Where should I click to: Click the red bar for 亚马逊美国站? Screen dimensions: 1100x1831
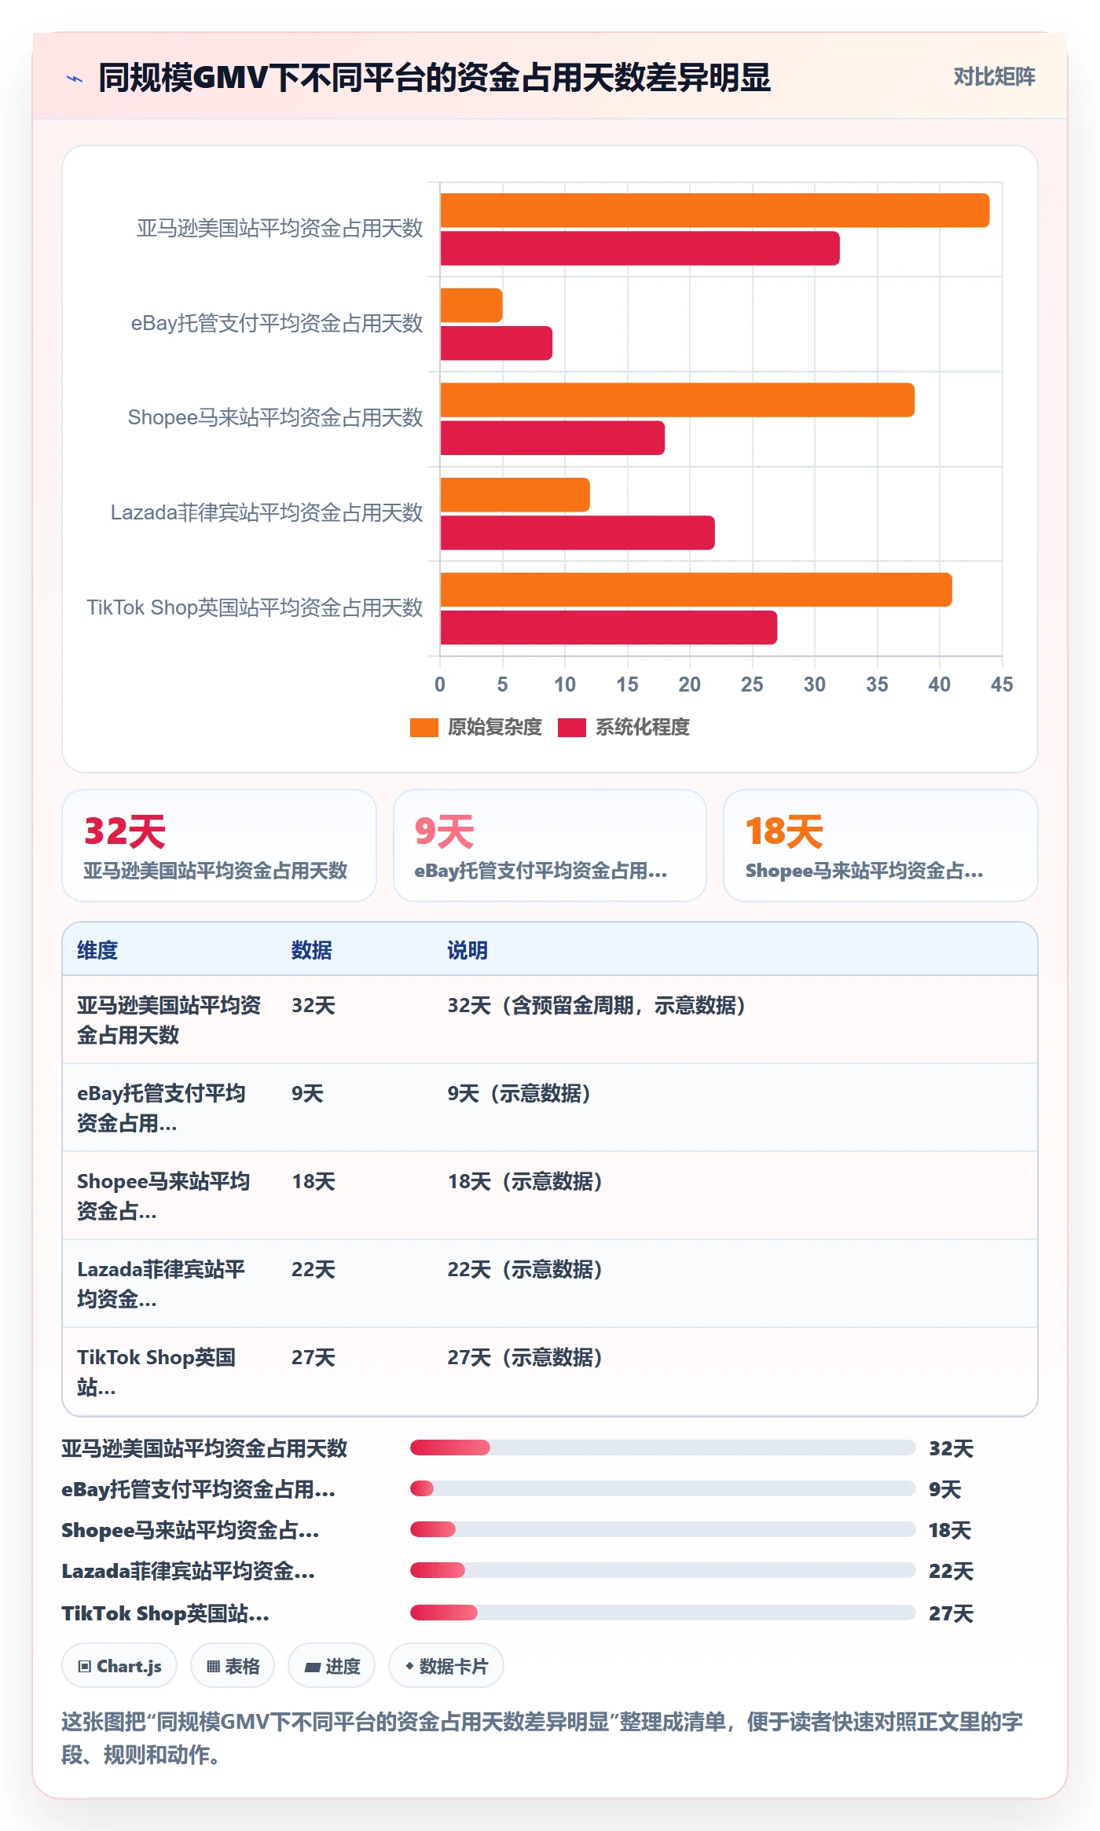pyautogui.click(x=640, y=248)
